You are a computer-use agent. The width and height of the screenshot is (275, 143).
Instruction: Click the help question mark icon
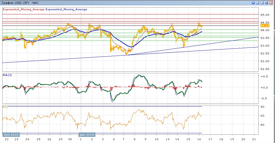253,2
